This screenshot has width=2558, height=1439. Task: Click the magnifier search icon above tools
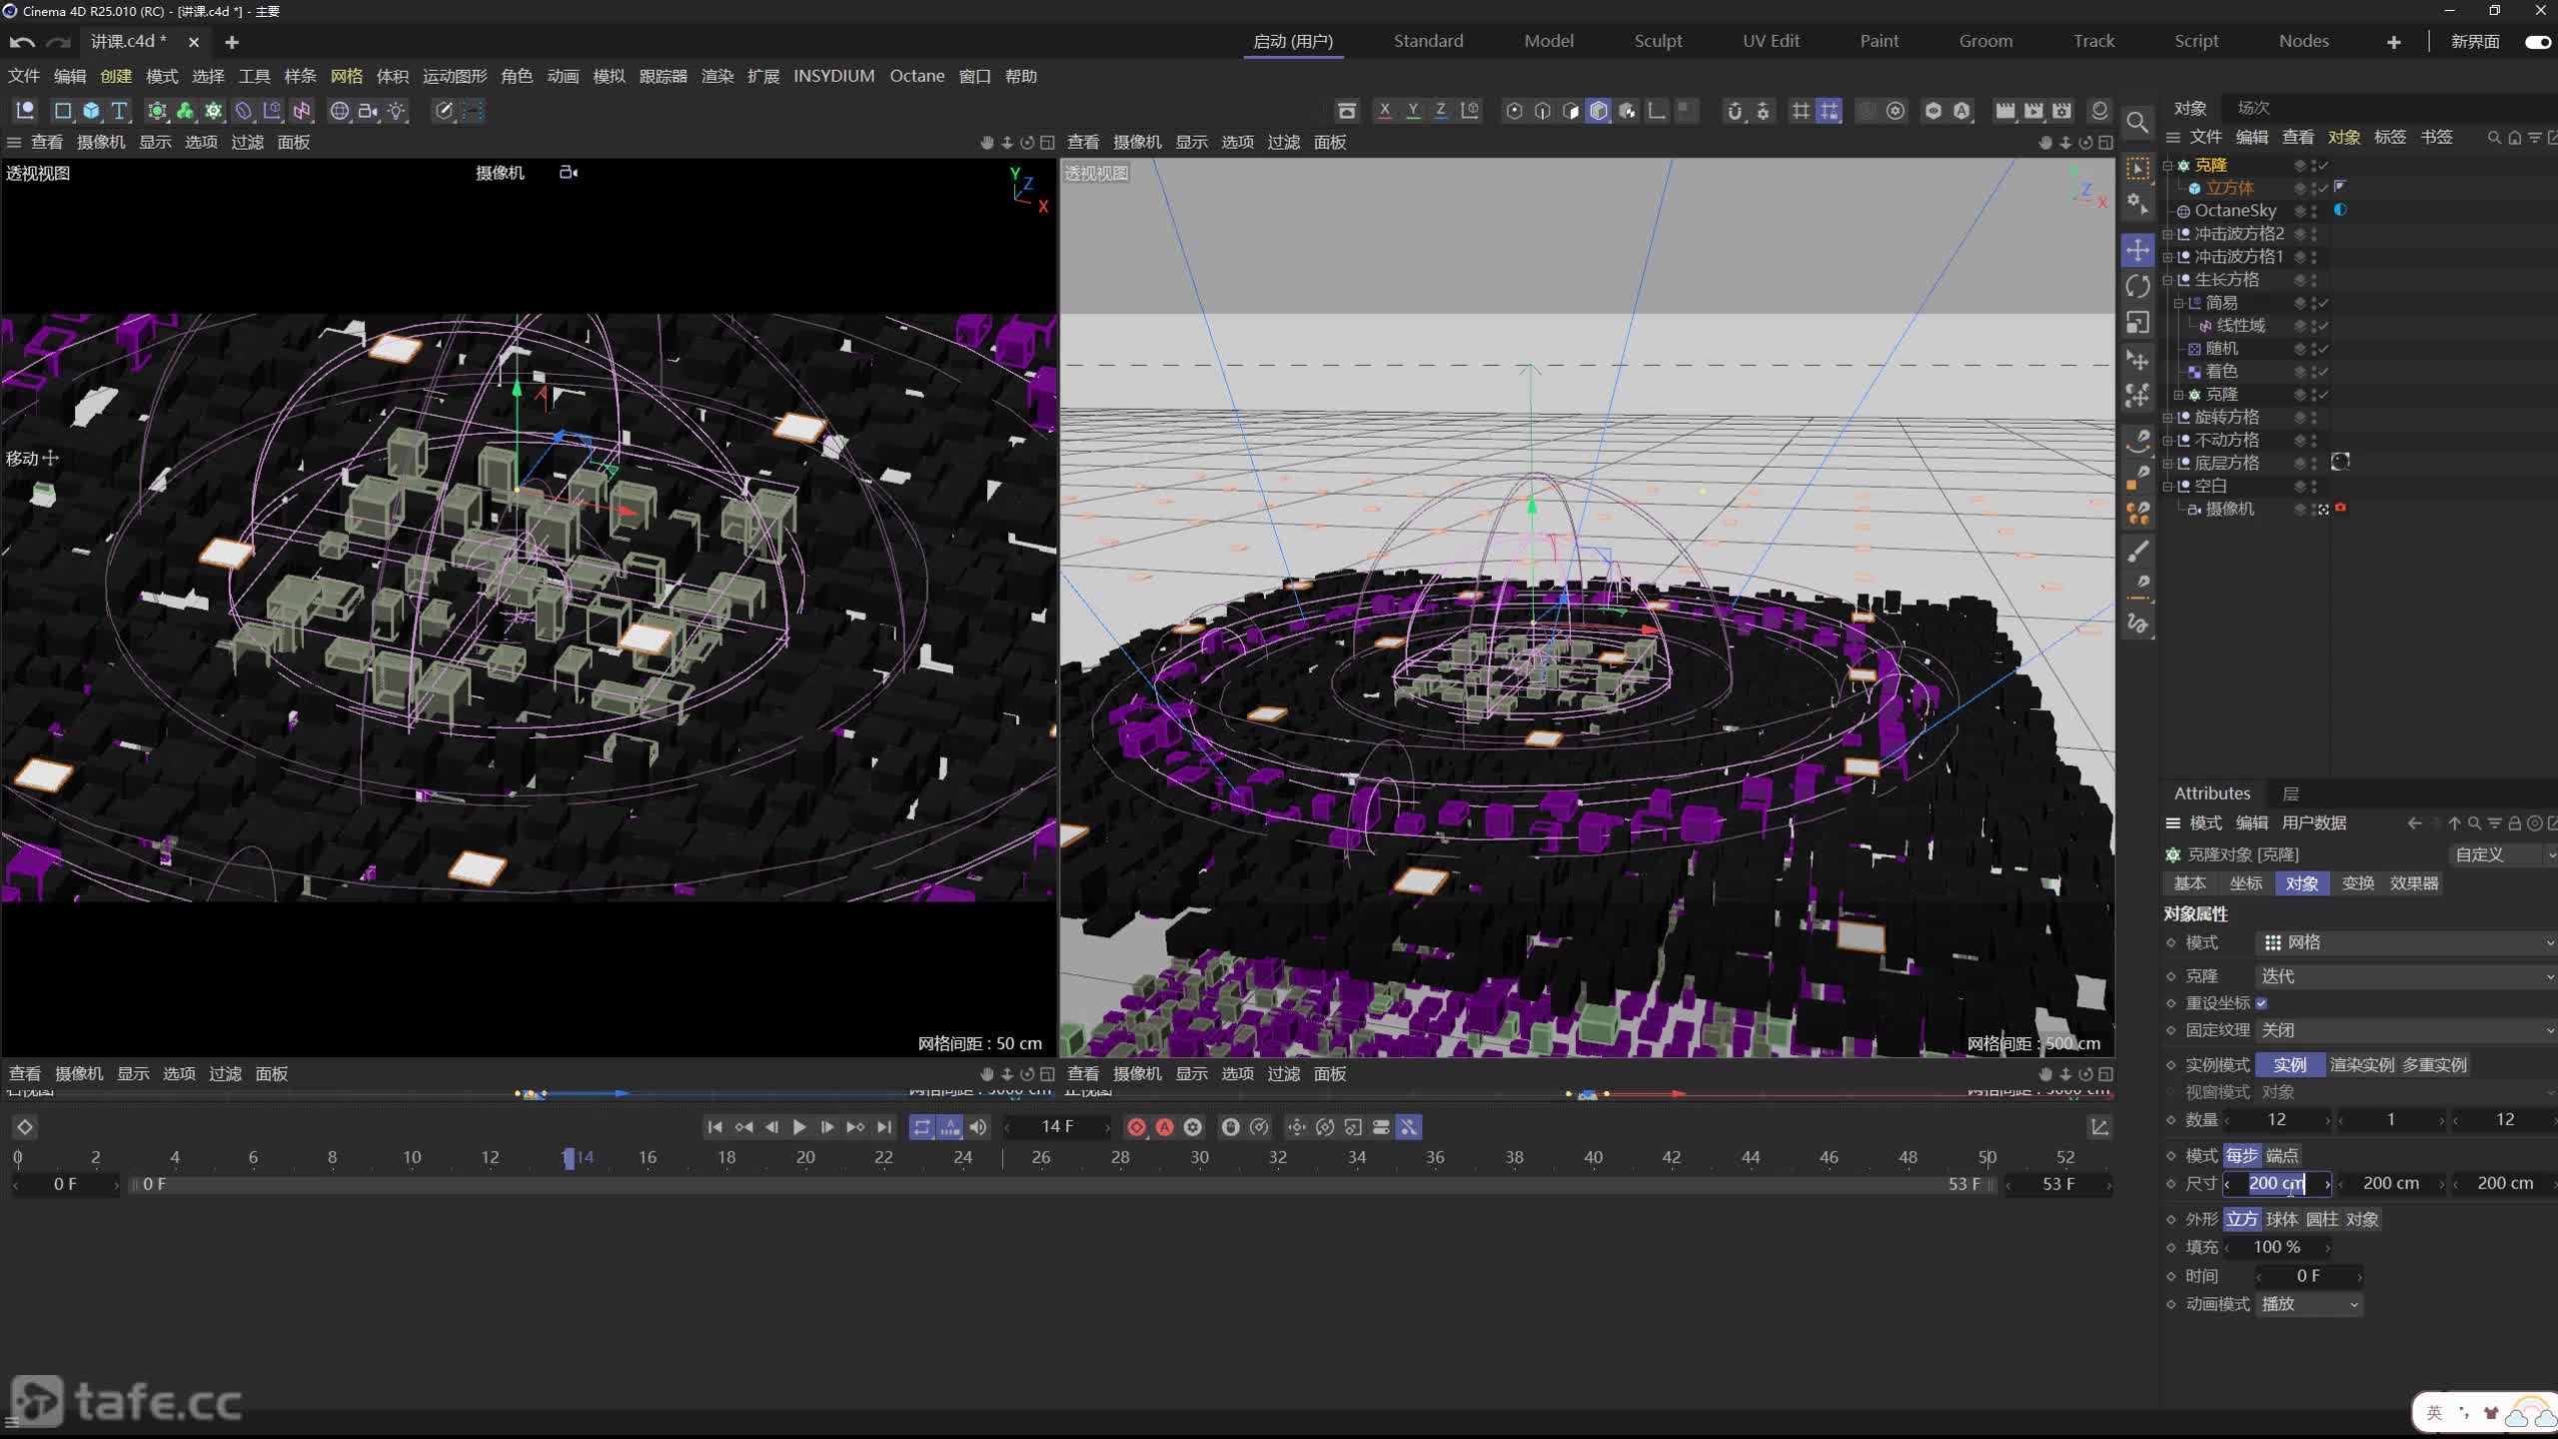click(2137, 122)
